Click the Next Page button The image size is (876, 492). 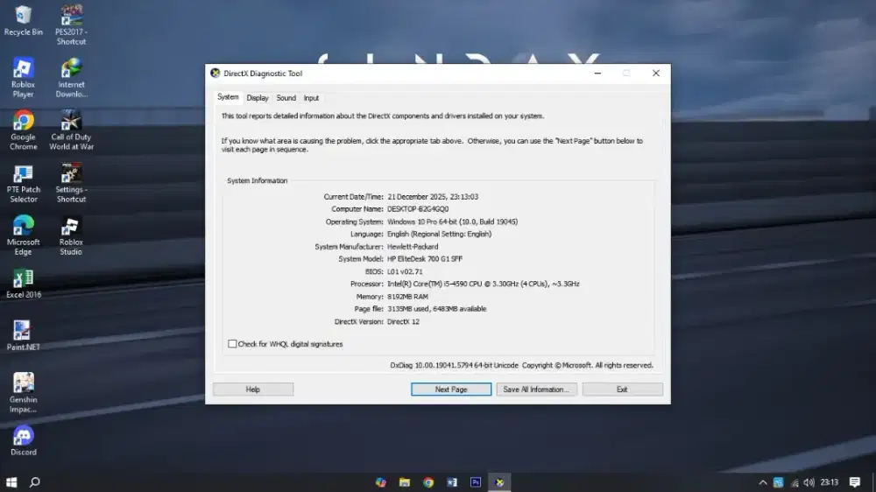coord(451,390)
